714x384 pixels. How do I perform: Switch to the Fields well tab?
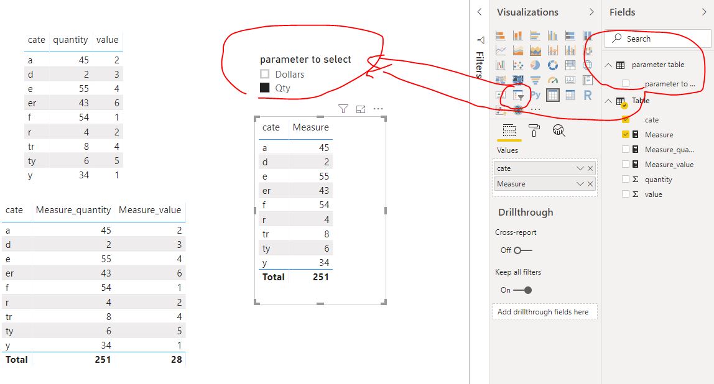point(509,131)
